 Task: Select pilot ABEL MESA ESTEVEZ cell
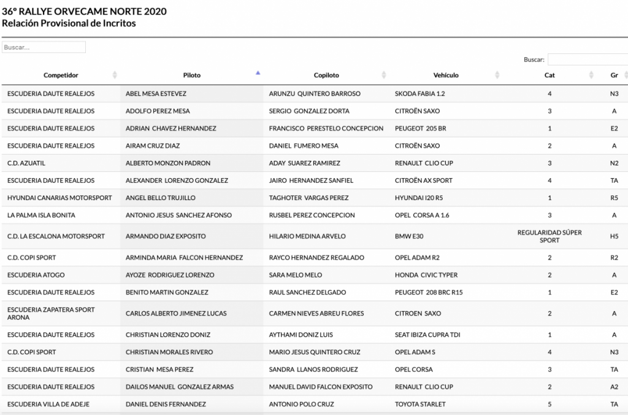point(156,94)
